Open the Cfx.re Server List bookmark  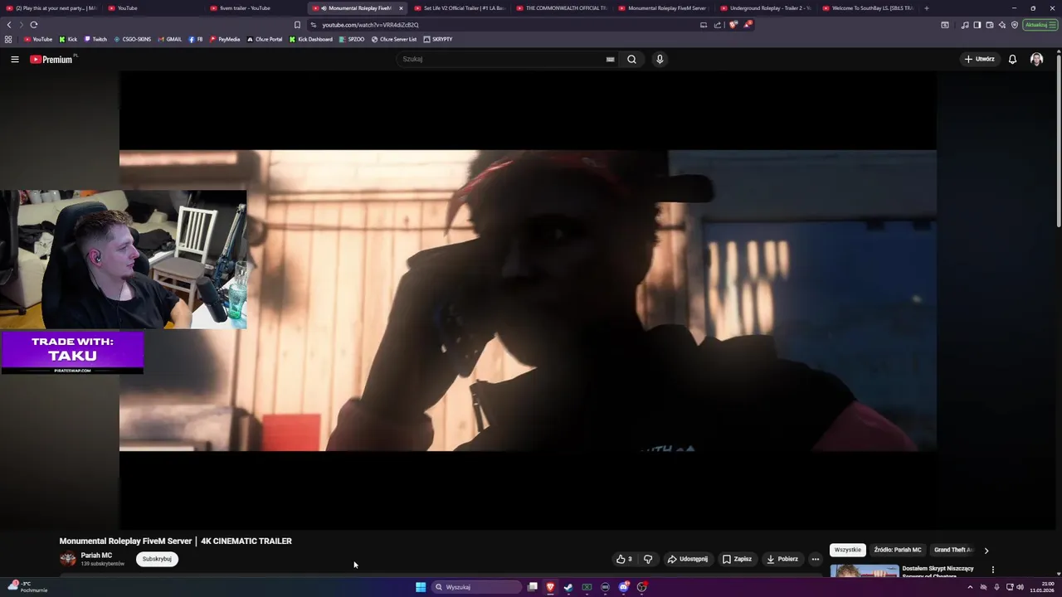tap(394, 39)
